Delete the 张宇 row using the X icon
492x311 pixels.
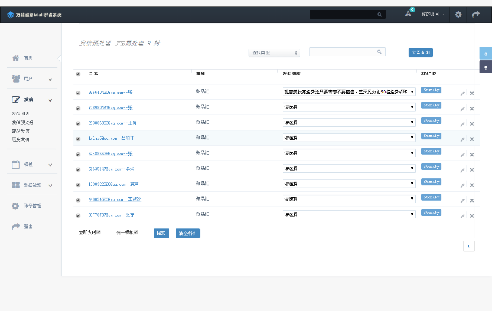pyautogui.click(x=472, y=216)
